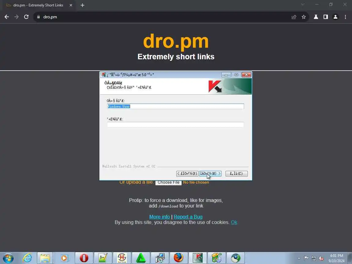The width and height of the screenshot is (352, 264).
Task: Click the empty second installer text field
Action: click(x=175, y=125)
